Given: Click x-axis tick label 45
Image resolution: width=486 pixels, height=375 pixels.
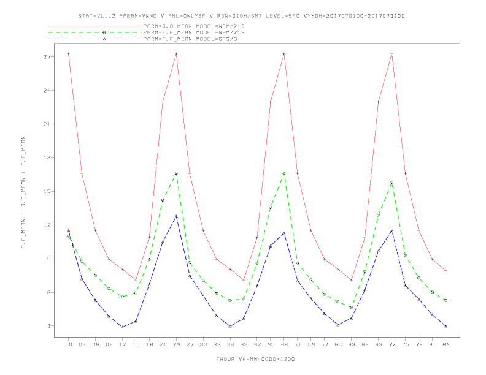Looking at the screenshot, I should tap(271, 344).
